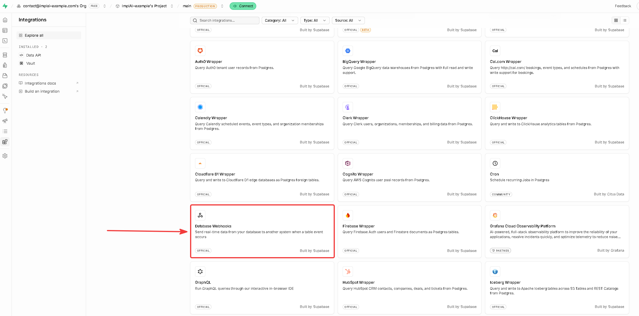Click the HubSpot Wrapper icon
This screenshot has height=316, width=639.
click(348, 272)
